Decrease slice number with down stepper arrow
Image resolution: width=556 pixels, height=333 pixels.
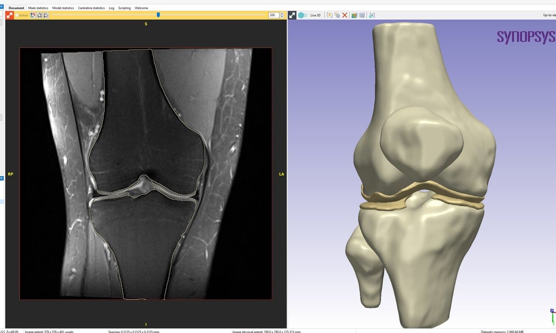(x=282, y=17)
